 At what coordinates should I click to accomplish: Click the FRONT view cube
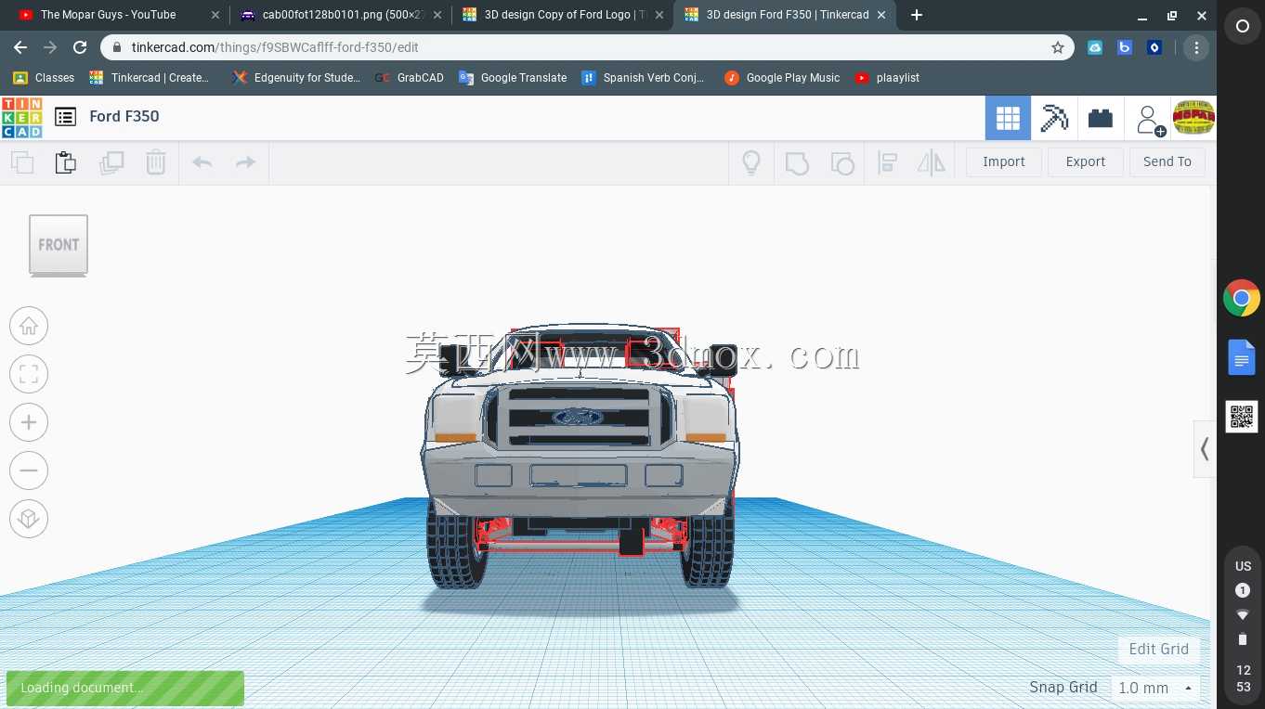click(x=59, y=245)
